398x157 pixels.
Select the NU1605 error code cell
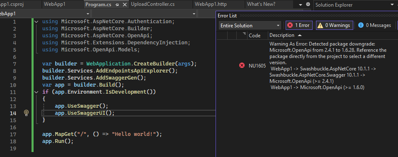coord(257,66)
